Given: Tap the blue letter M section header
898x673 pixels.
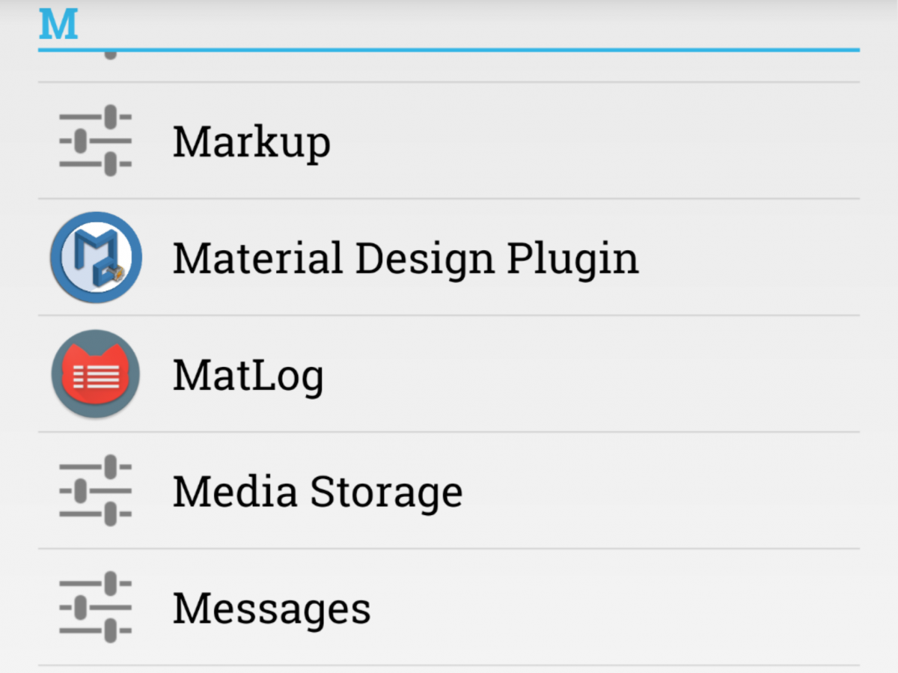Looking at the screenshot, I should [x=58, y=25].
